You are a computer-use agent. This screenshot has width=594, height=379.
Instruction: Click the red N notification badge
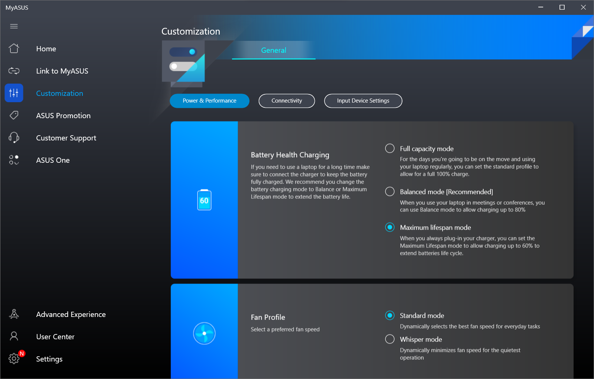(22, 353)
